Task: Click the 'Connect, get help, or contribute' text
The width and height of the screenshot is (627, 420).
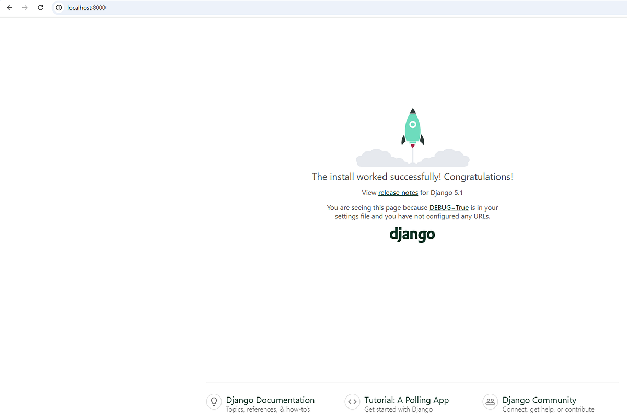Action: click(548, 410)
